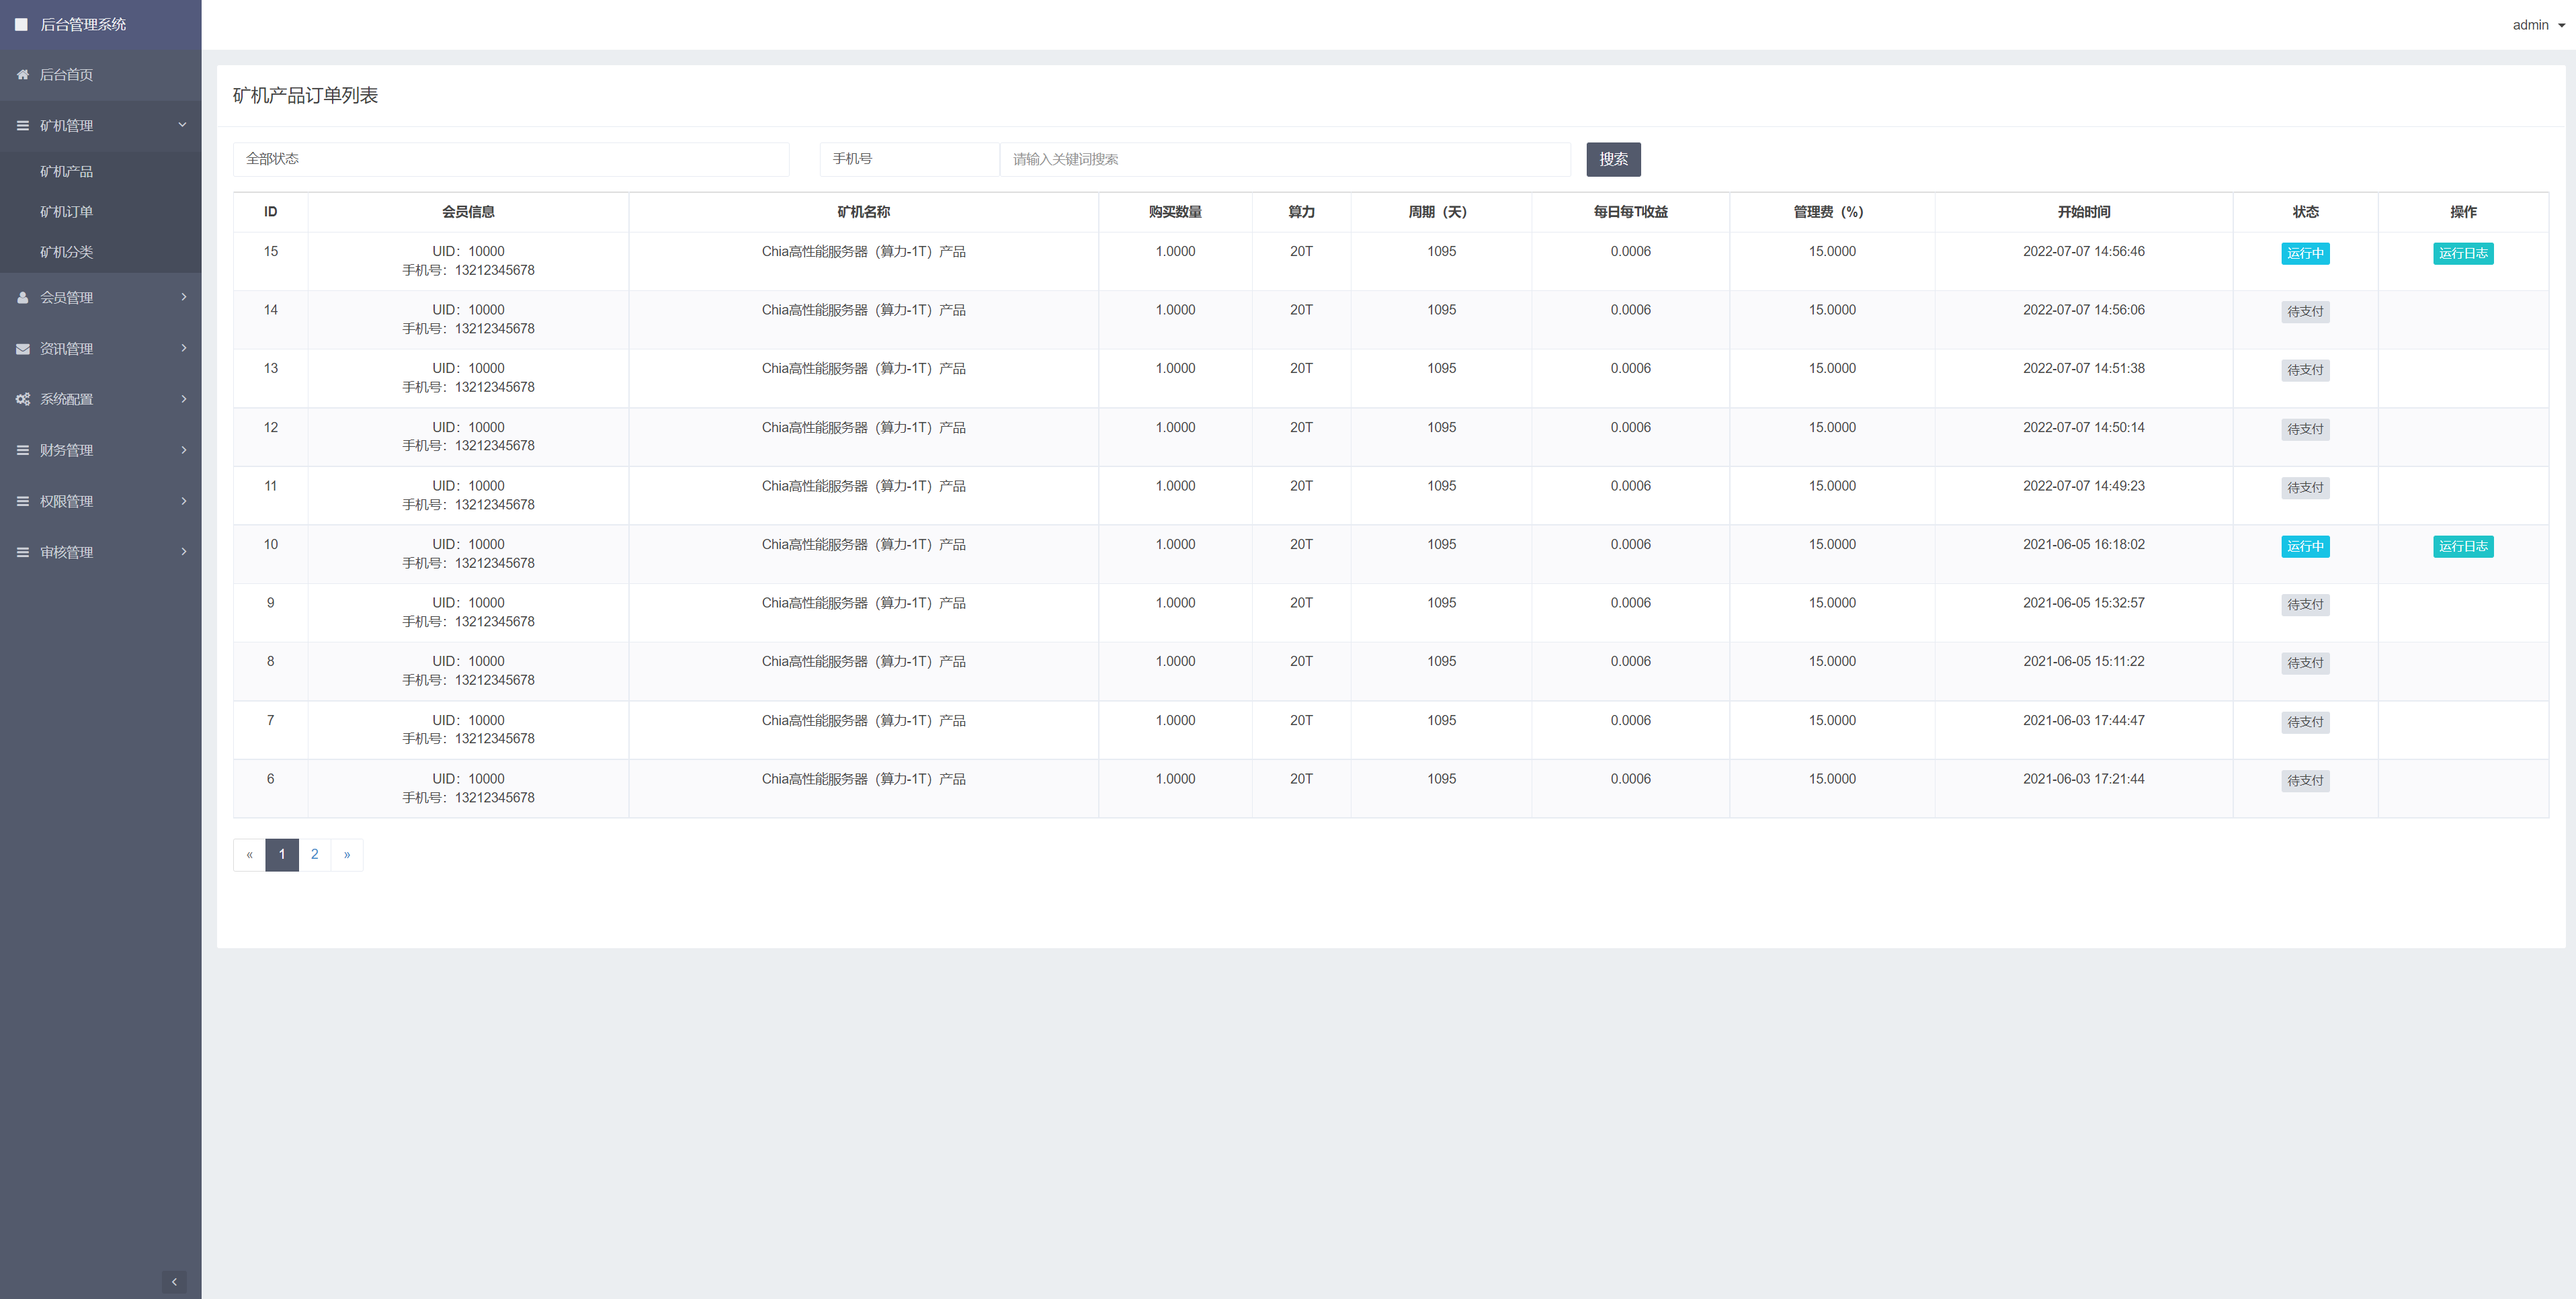The image size is (2576, 1299).
Task: Click the home icon beside 后台首页
Action: point(22,75)
